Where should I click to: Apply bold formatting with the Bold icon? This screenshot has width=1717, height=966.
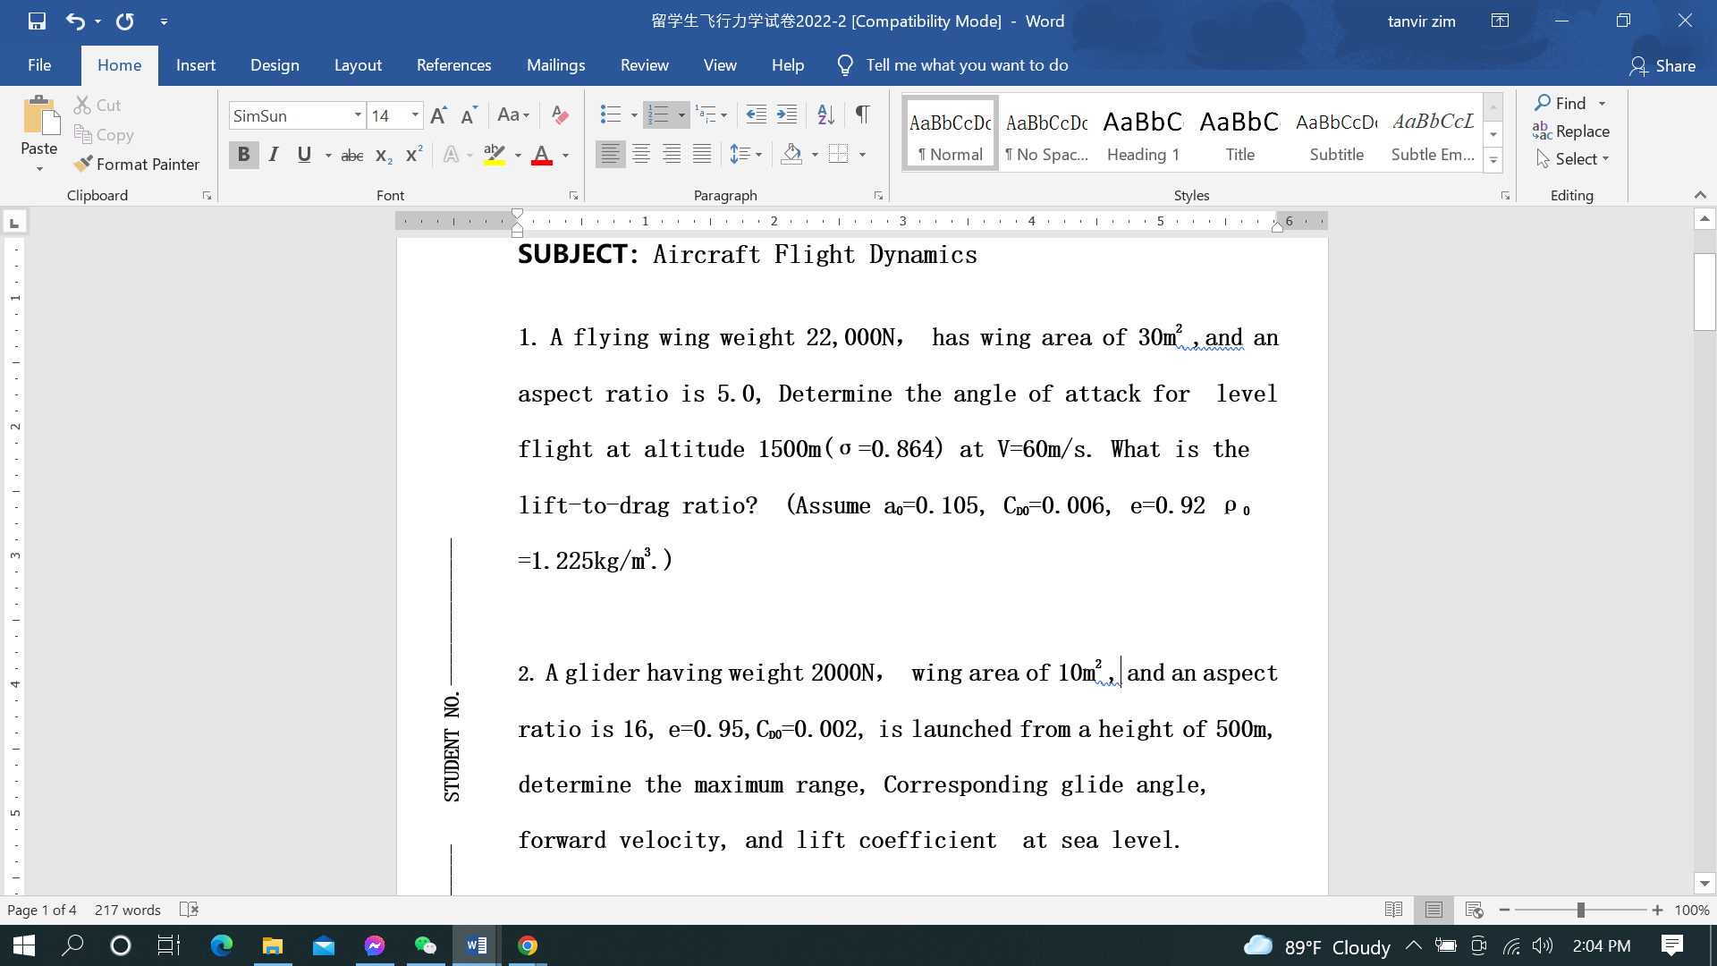click(x=243, y=154)
